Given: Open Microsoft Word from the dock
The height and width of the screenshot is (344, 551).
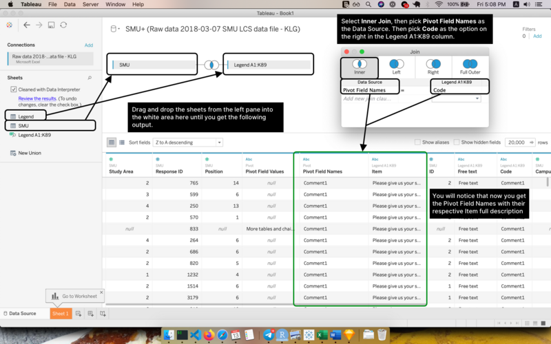Looking at the screenshot, I should [x=335, y=335].
